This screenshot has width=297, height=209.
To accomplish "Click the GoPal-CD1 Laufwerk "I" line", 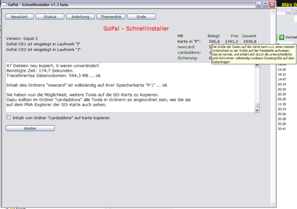I will tap(43, 44).
